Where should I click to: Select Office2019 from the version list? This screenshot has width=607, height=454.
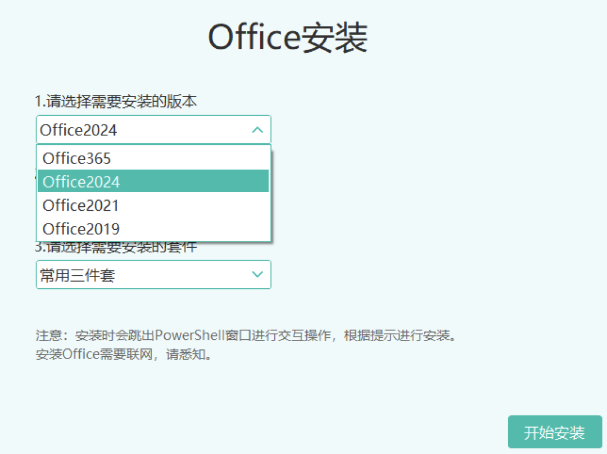[x=153, y=229]
